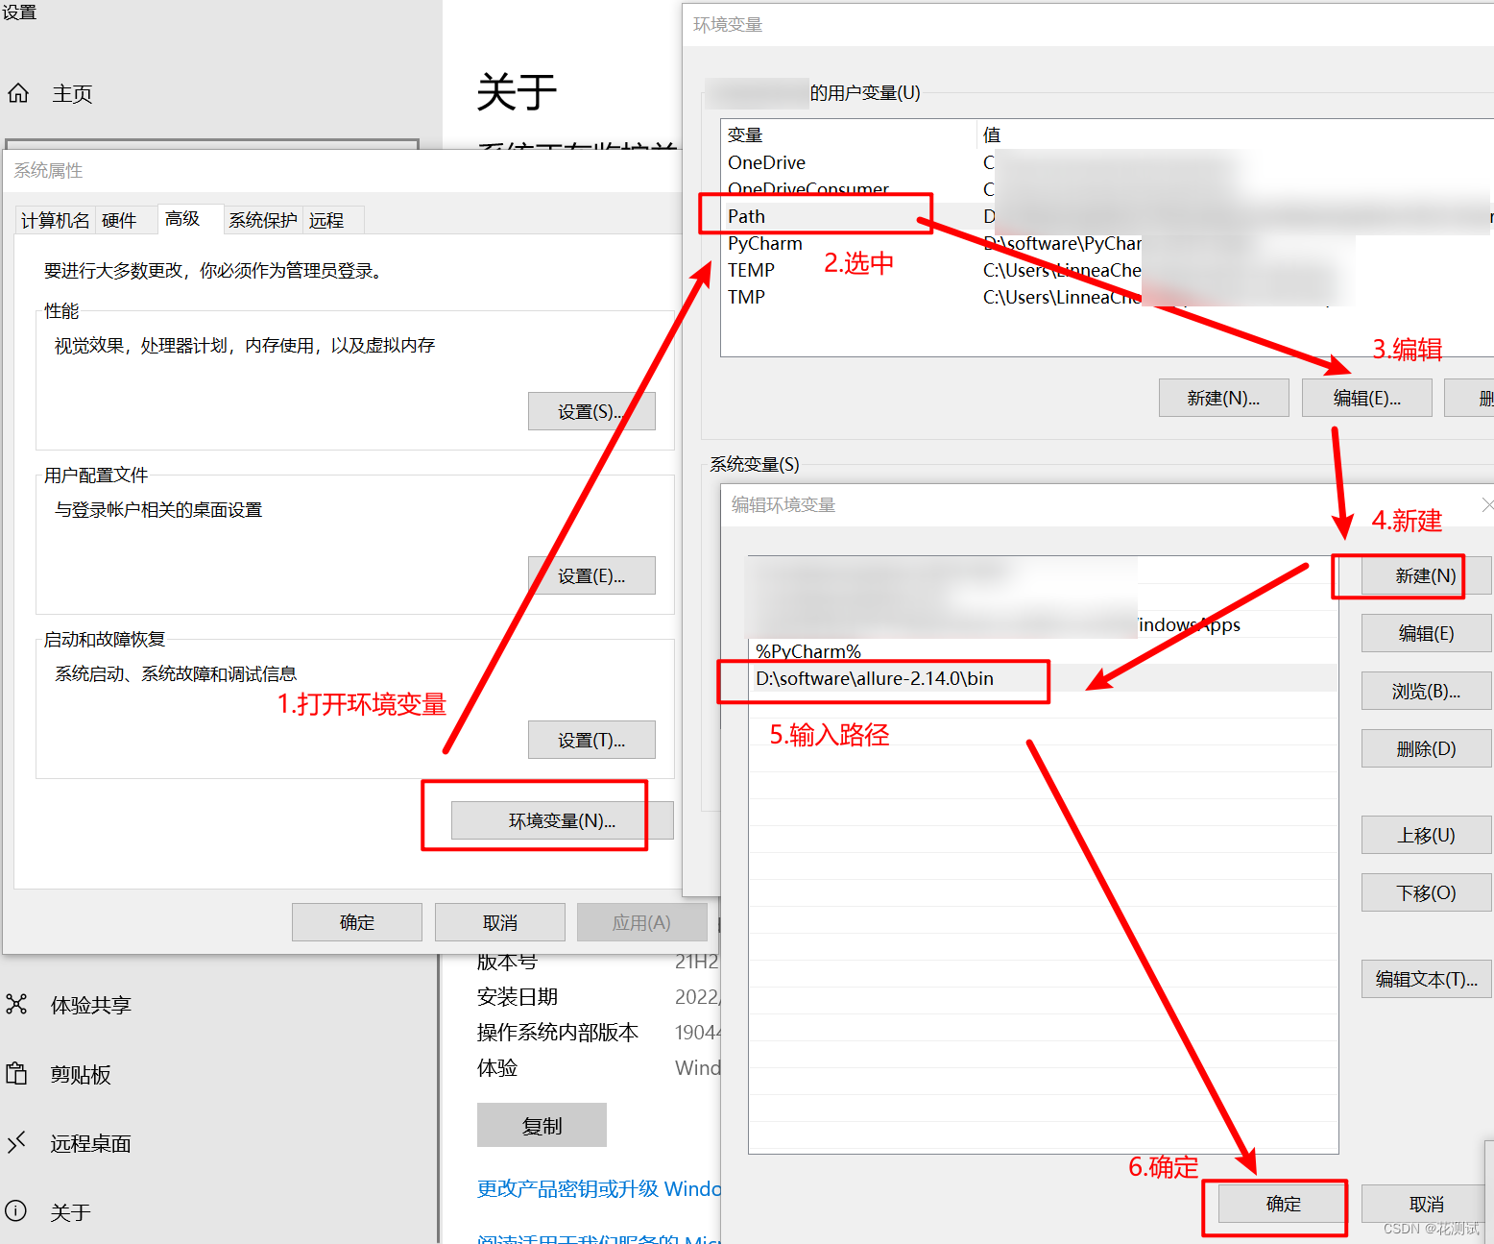Click 取消 in System Properties dialog
This screenshot has height=1244, width=1494.
500,922
